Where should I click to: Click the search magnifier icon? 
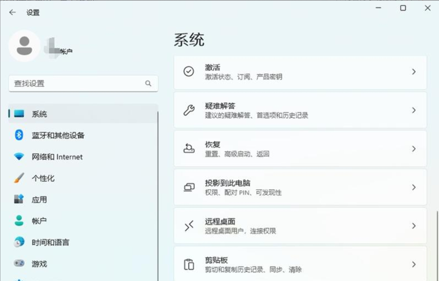tap(148, 83)
